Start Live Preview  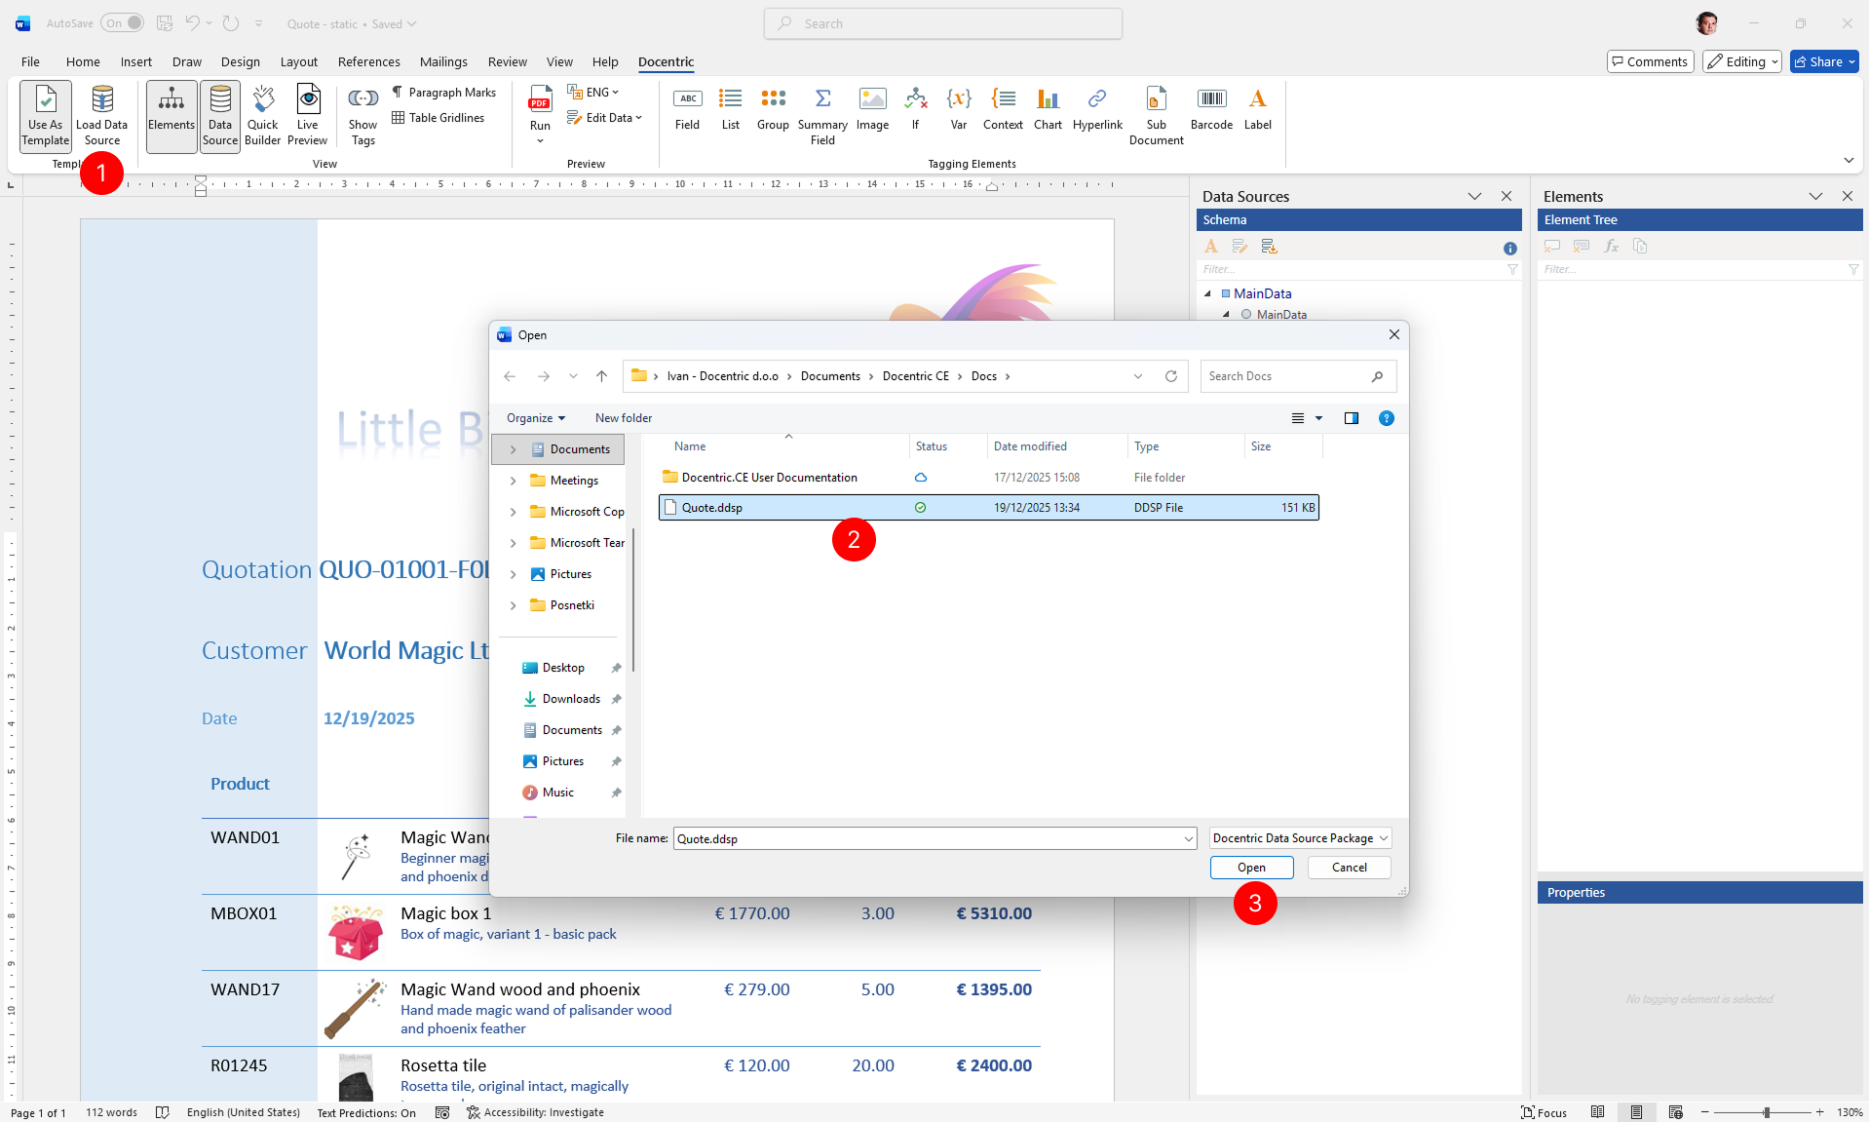point(307,116)
